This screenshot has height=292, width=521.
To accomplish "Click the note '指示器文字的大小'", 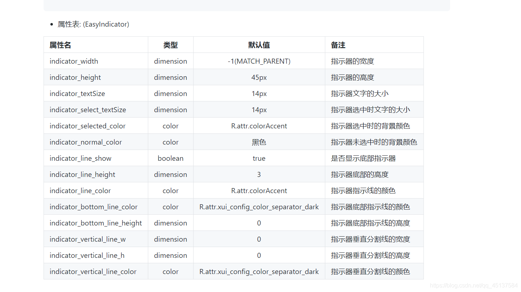I will tap(360, 93).
